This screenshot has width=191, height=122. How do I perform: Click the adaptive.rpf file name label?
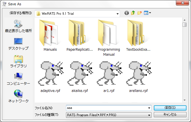(x=50, y=91)
